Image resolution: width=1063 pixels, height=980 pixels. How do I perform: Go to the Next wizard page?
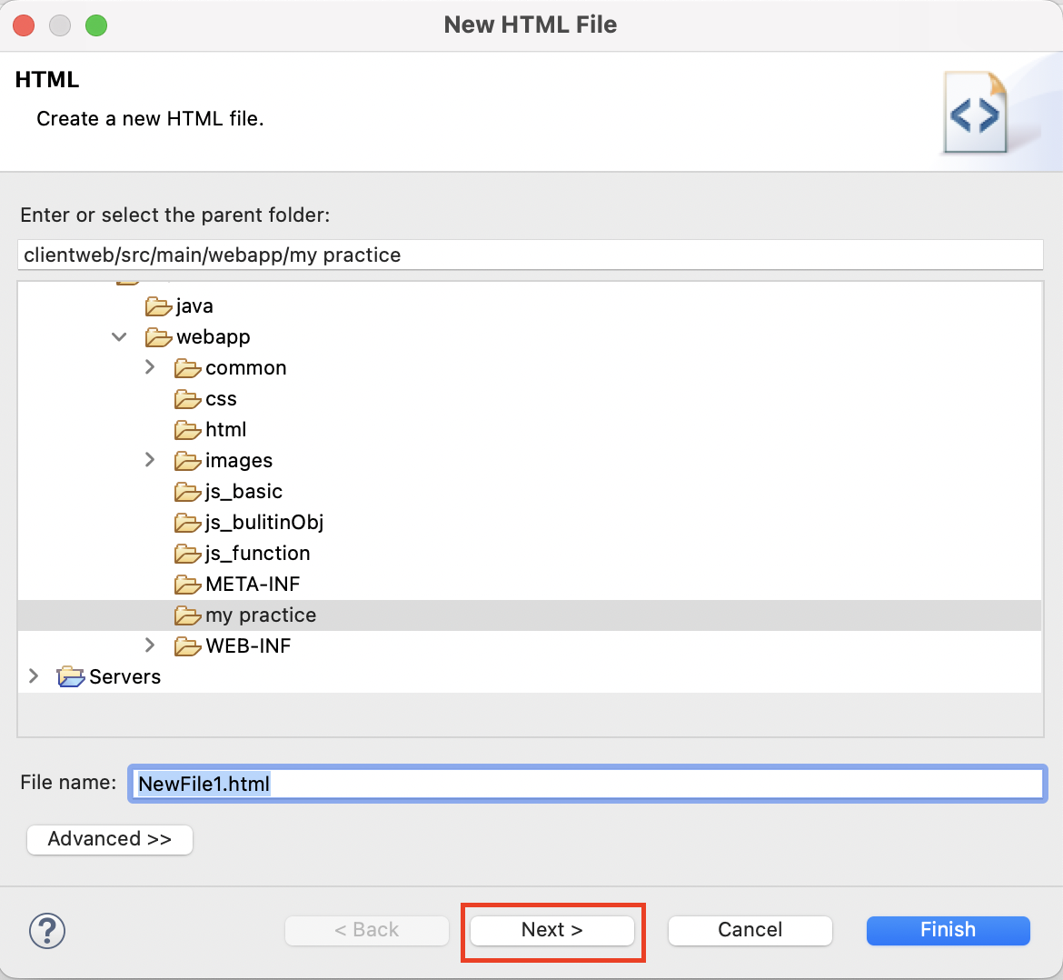551,930
